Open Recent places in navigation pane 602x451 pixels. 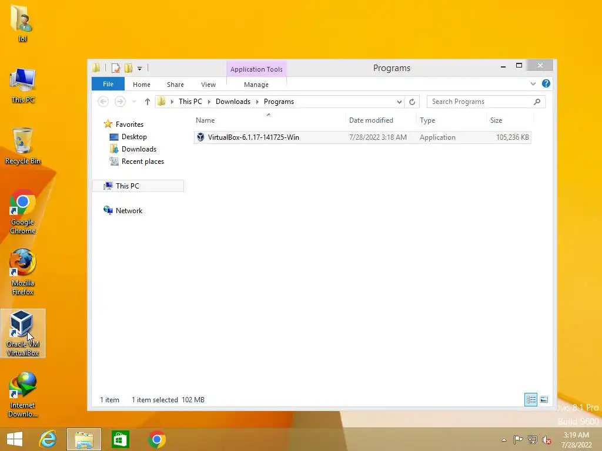pyautogui.click(x=142, y=161)
